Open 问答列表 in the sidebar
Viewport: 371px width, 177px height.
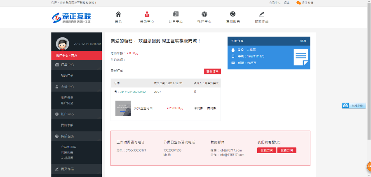coord(67,152)
